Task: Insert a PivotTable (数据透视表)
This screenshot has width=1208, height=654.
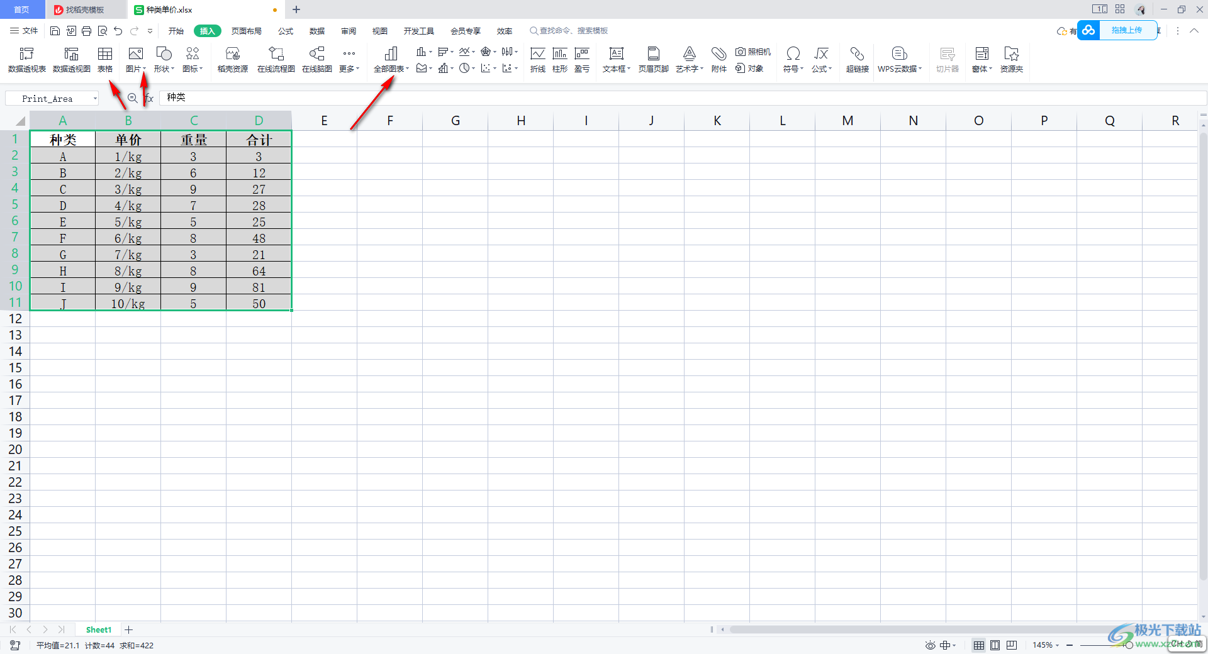Action: [26, 60]
